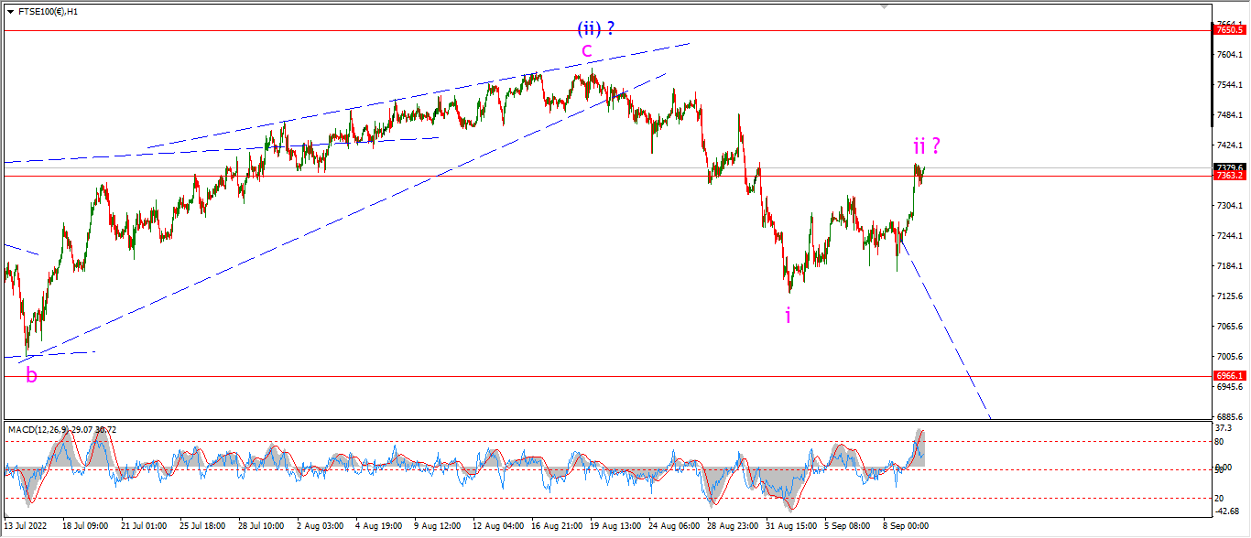Click the FTSE100(€),H1 chart title
Viewport: 1251px width, 538px height.
click(44, 12)
